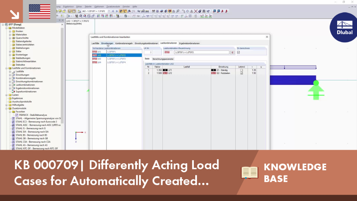Check Leitend box for LF1 row
This screenshot has width=357, height=201.
242,70
